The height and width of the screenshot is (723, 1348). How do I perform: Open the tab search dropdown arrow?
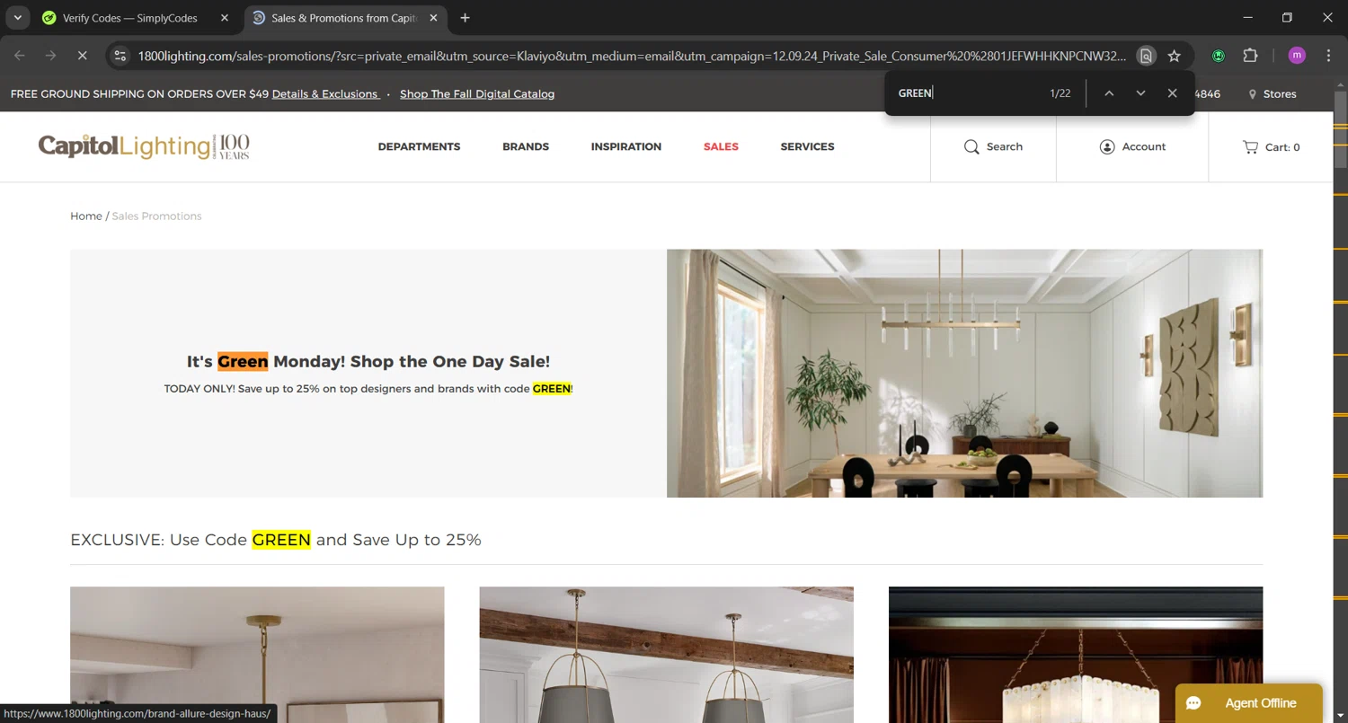17,18
